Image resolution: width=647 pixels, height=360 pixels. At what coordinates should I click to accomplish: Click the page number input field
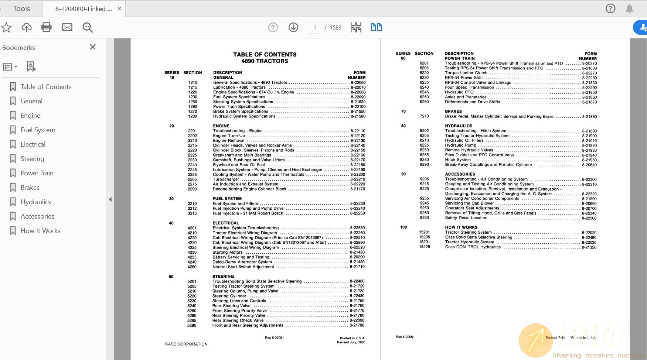coord(314,27)
